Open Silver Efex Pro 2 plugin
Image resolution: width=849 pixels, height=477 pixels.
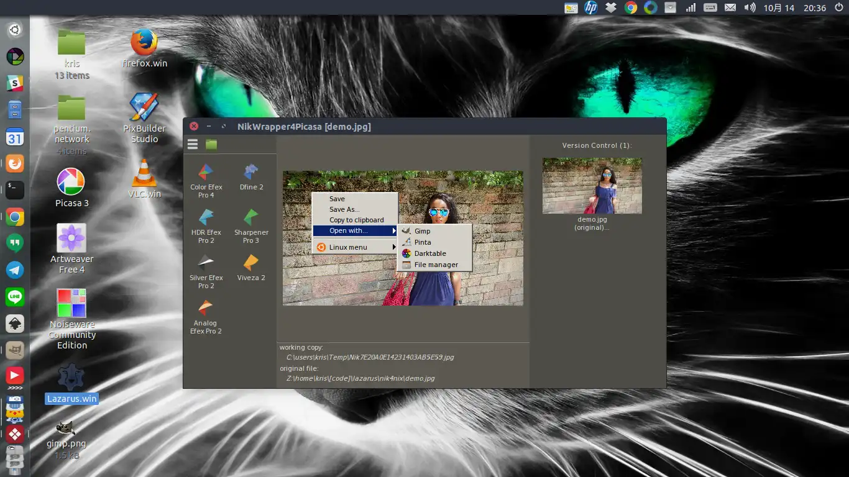206,271
